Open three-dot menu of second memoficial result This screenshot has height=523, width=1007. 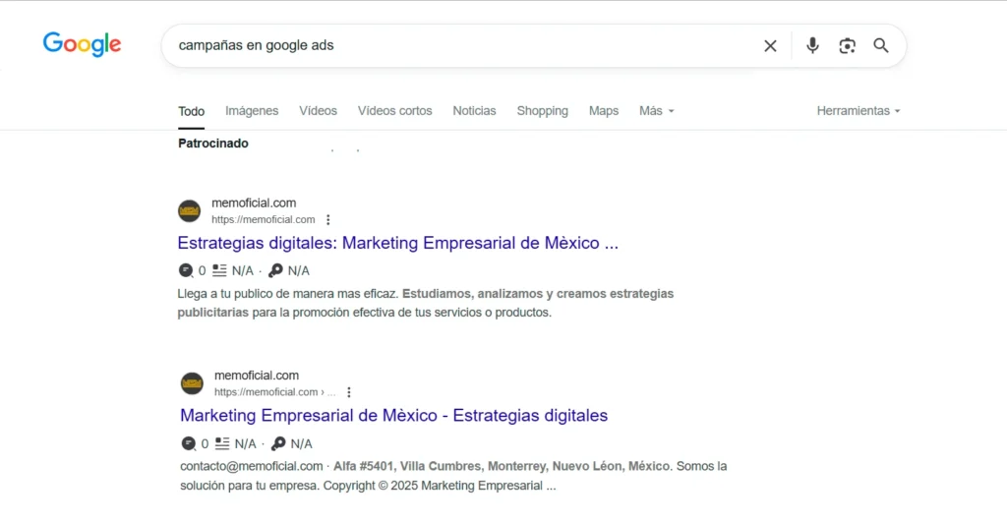tap(349, 392)
